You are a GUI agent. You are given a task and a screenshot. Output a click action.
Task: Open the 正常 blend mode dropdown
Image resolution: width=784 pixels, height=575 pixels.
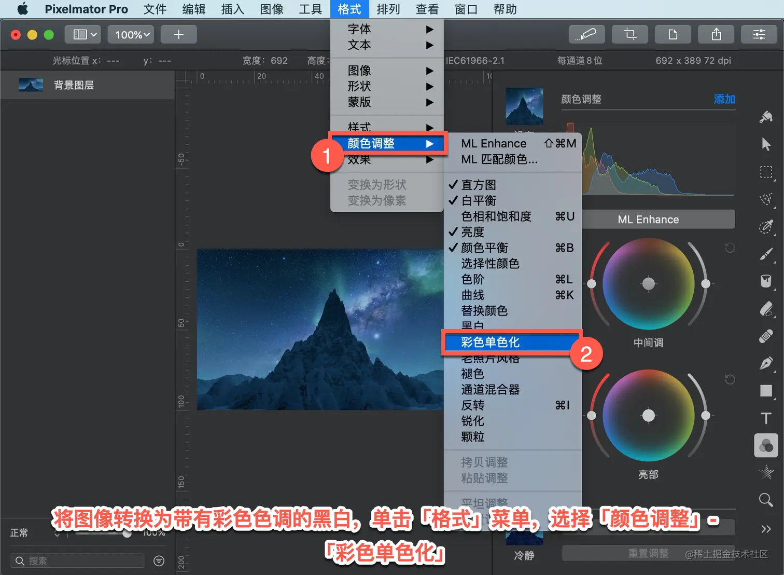pos(35,533)
